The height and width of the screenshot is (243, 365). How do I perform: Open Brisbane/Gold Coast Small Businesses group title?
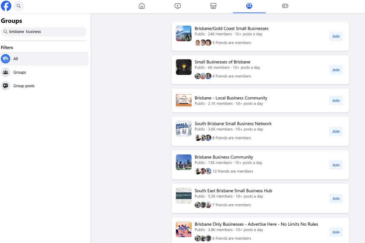[231, 29]
